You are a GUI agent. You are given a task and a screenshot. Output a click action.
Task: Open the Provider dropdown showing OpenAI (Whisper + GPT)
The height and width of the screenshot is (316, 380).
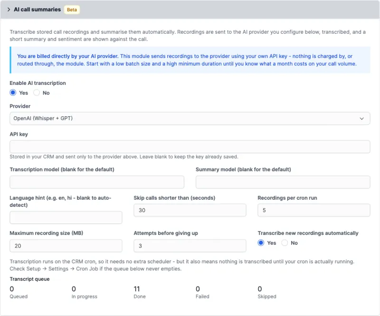coord(190,119)
